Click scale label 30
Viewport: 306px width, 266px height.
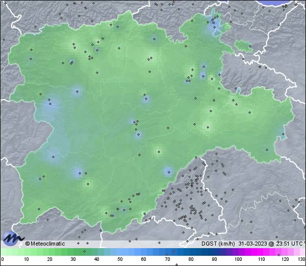click(x=73, y=259)
